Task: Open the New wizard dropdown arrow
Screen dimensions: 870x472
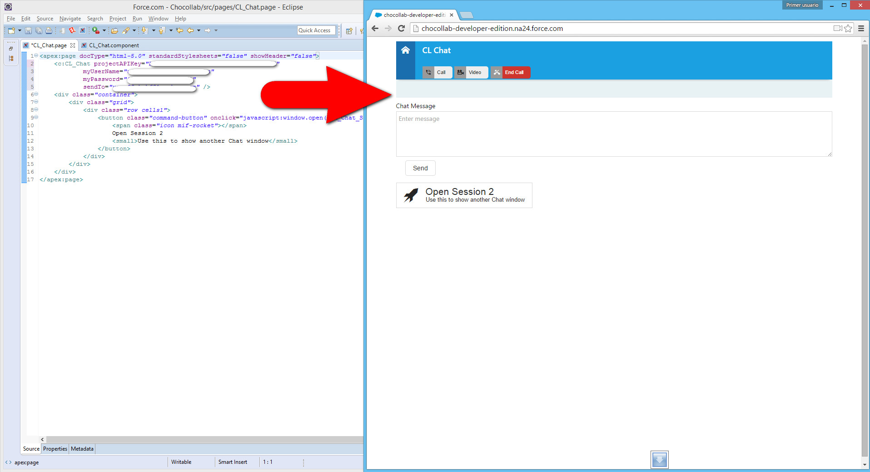Action: 20,30
